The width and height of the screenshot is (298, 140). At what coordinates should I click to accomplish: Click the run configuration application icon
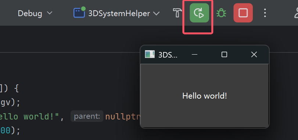pyautogui.click(x=79, y=12)
